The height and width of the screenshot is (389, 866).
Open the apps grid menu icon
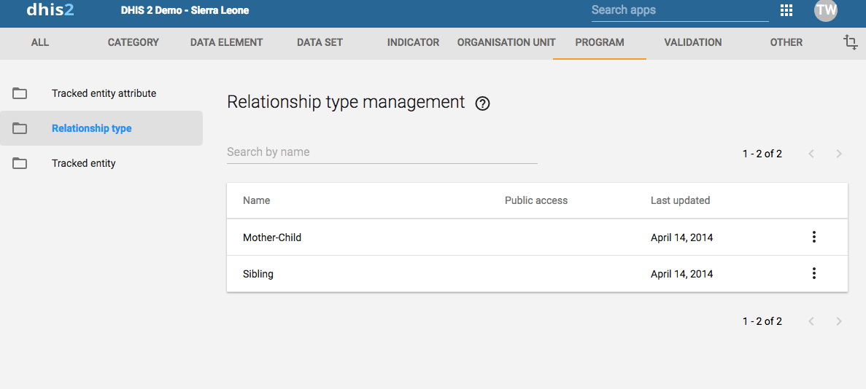[786, 10]
